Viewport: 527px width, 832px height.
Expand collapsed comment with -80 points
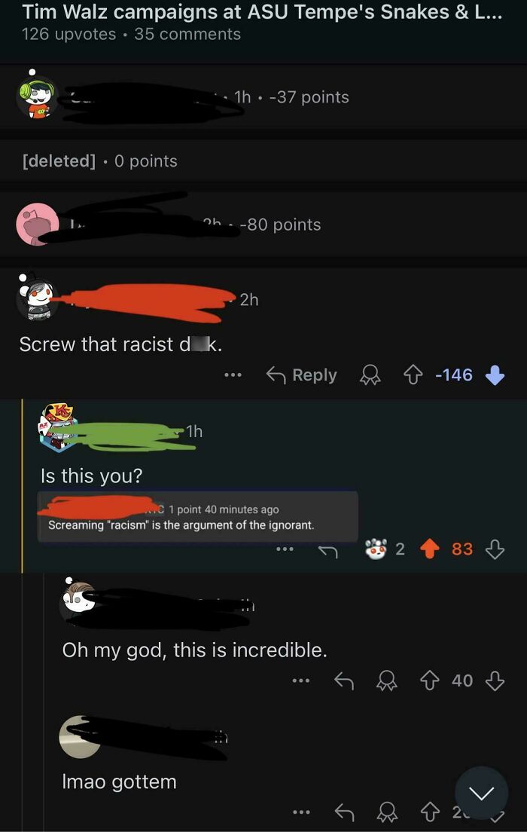tap(263, 225)
